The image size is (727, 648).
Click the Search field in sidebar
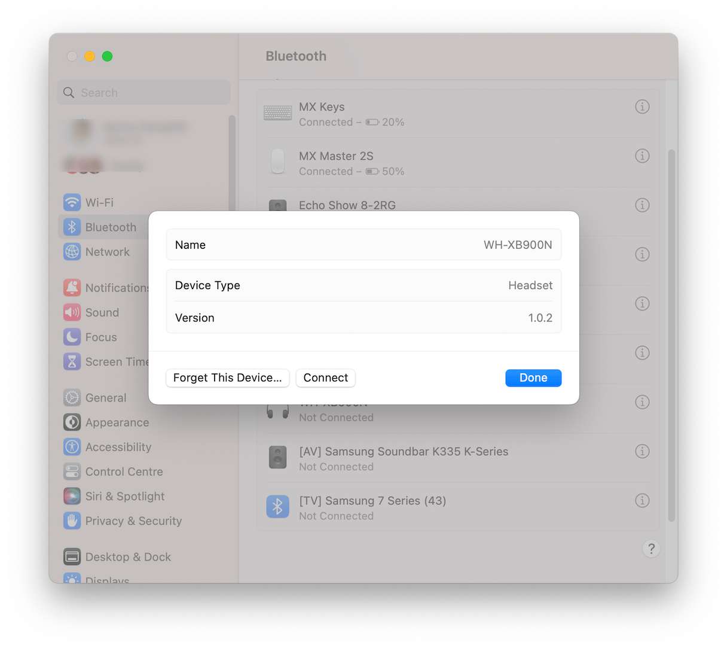143,93
